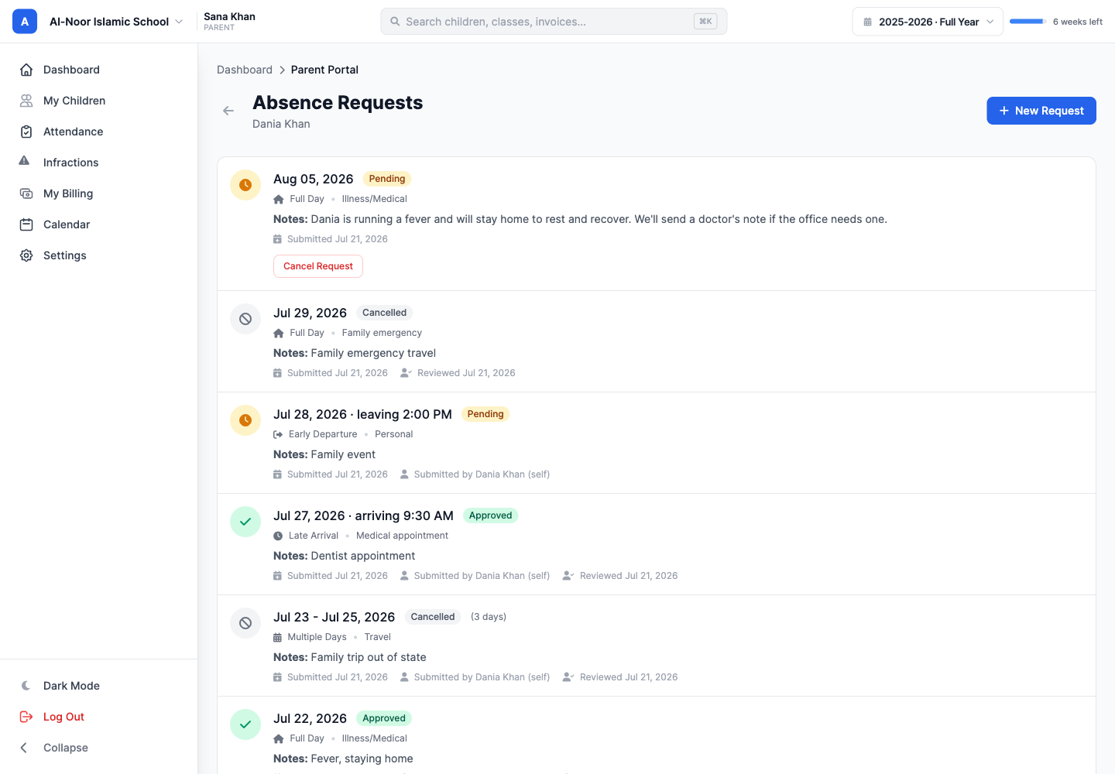This screenshot has width=1115, height=774.
Task: Open the Infractions page
Action: point(98,163)
